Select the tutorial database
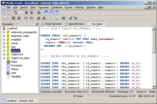This screenshot has height=104, width=157. 15,51
